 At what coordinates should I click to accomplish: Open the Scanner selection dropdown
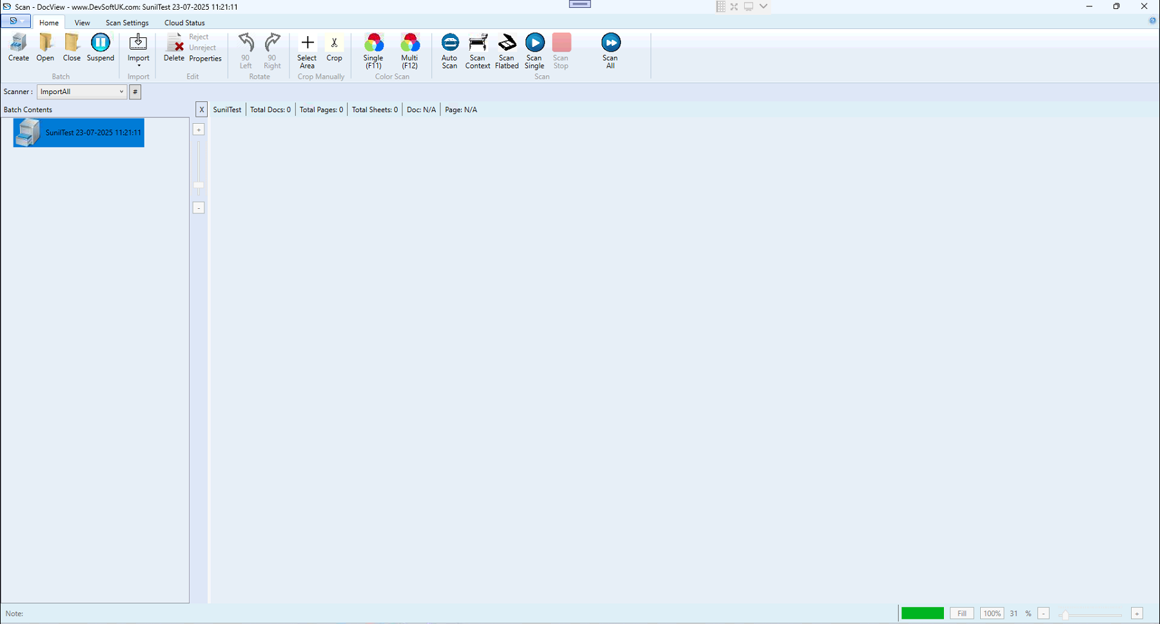pyautogui.click(x=122, y=92)
